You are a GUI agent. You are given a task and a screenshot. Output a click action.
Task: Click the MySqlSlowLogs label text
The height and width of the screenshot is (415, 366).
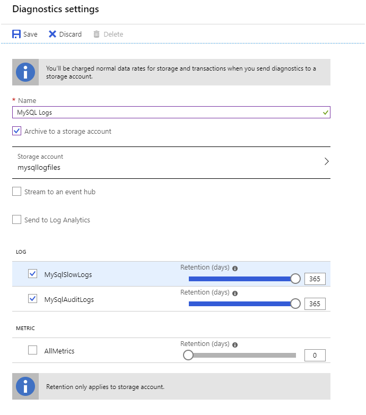[x=68, y=275]
